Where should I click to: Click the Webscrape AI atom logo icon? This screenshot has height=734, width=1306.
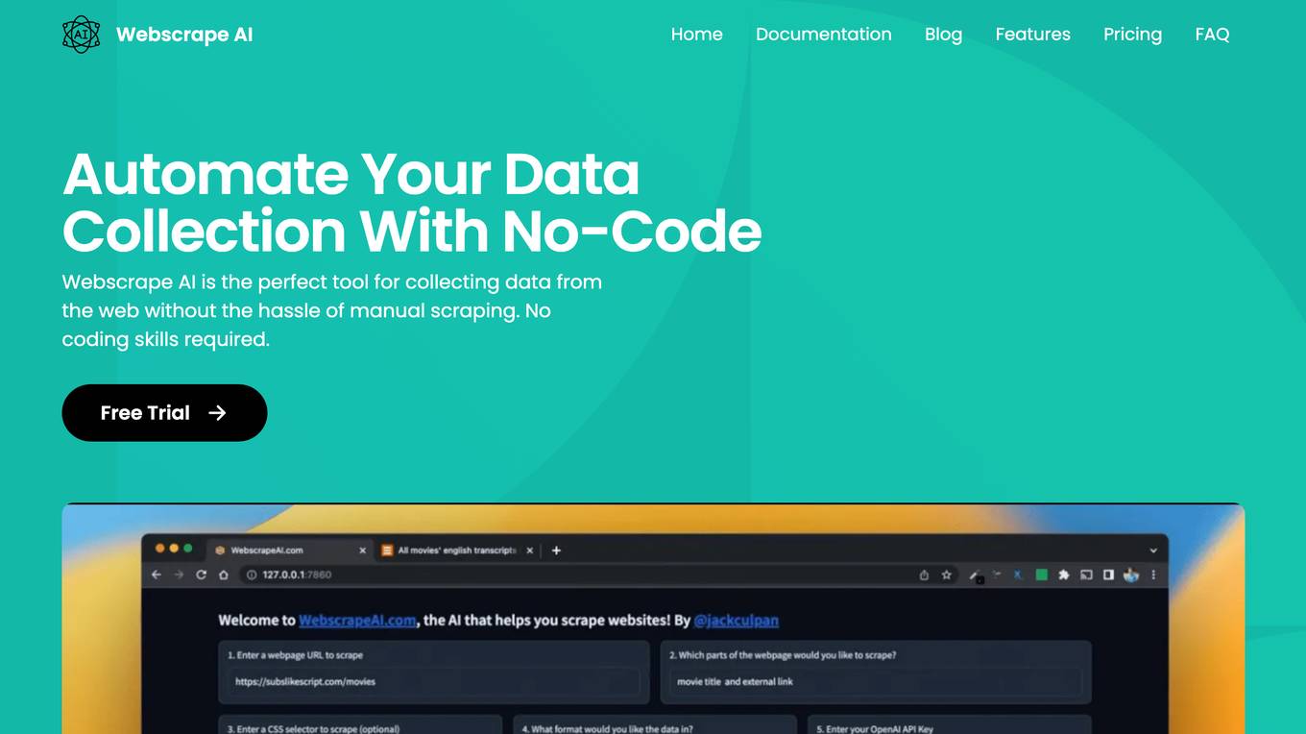click(81, 35)
